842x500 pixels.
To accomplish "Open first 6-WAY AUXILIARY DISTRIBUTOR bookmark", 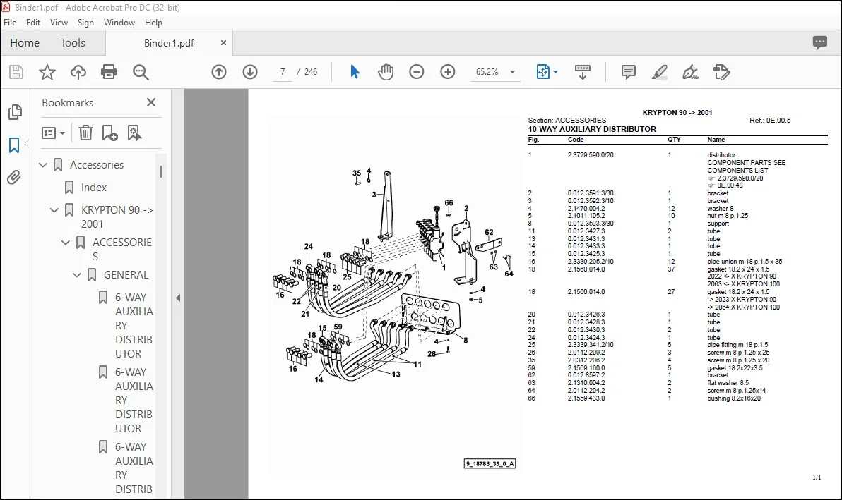I will pos(134,325).
